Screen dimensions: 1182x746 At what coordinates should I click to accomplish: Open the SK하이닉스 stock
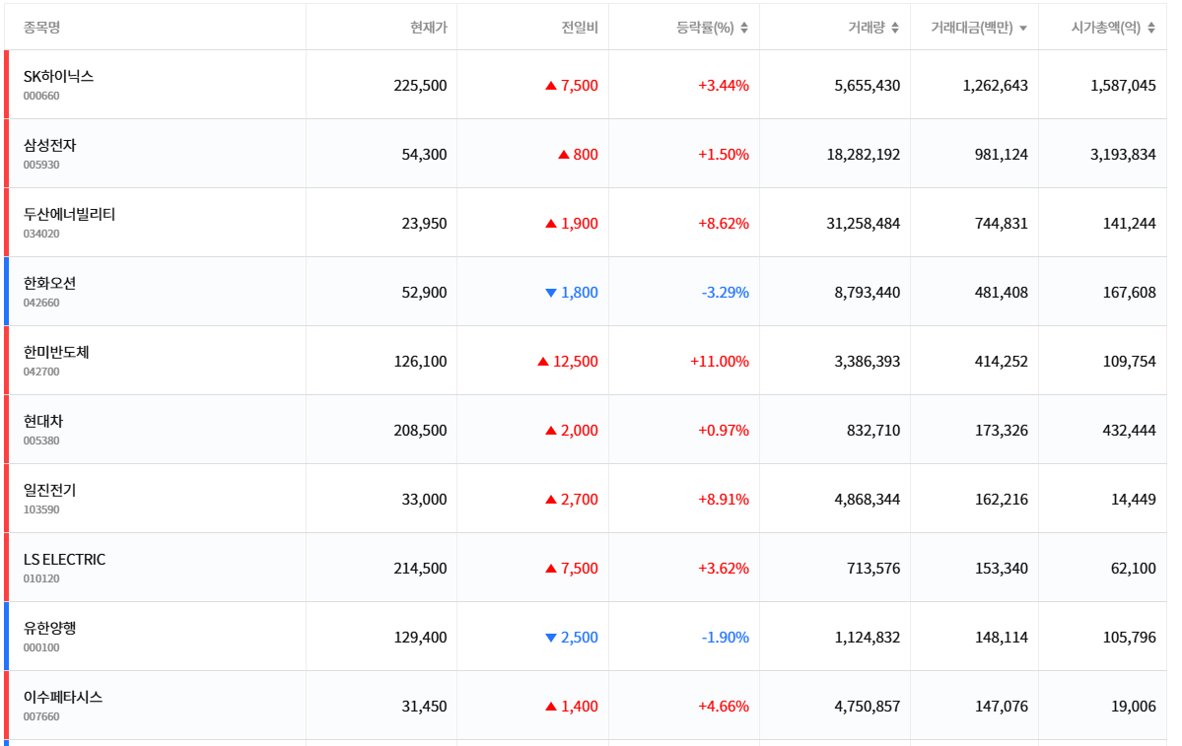click(x=58, y=76)
